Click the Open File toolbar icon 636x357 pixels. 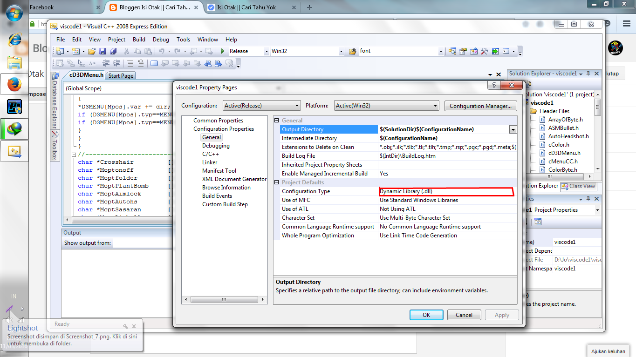92,51
